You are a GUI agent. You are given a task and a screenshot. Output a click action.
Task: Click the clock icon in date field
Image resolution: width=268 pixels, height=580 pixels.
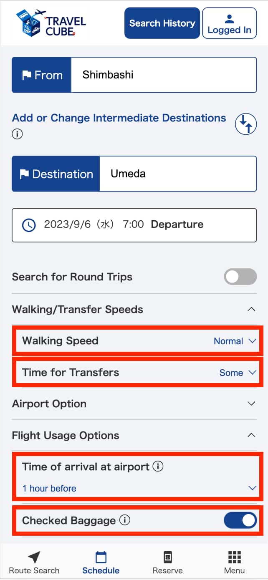29,225
